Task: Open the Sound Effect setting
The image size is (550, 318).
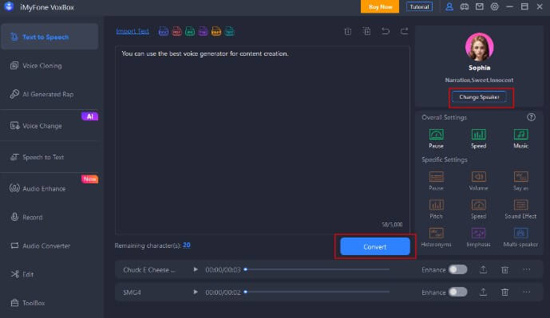Action: 520,209
